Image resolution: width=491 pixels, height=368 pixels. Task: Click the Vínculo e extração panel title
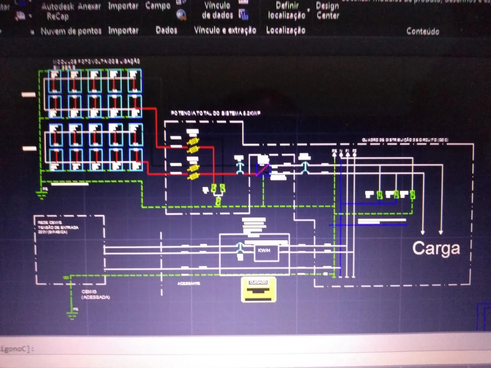(x=225, y=30)
